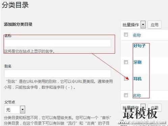Check the 牙刷 category checkbox
Viewport: 168px width, 126px height.
tap(126, 62)
